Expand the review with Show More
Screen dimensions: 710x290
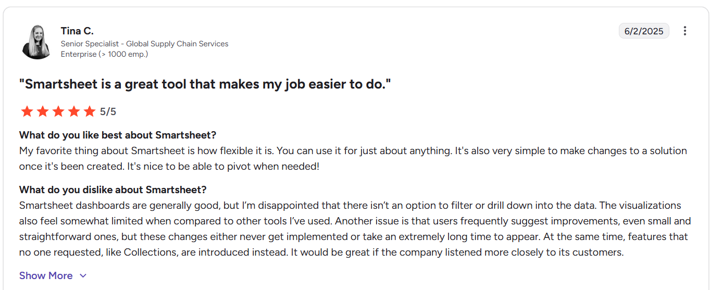pos(46,275)
